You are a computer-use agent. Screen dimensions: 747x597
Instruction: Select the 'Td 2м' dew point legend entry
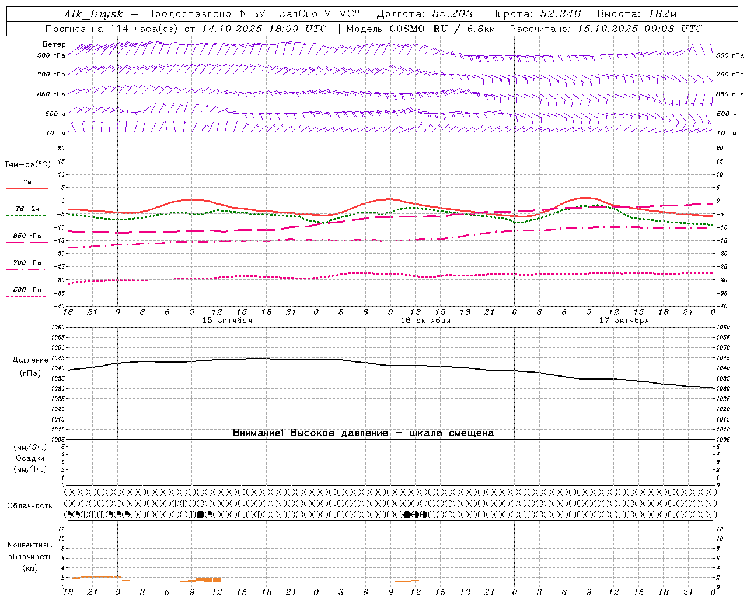27,209
